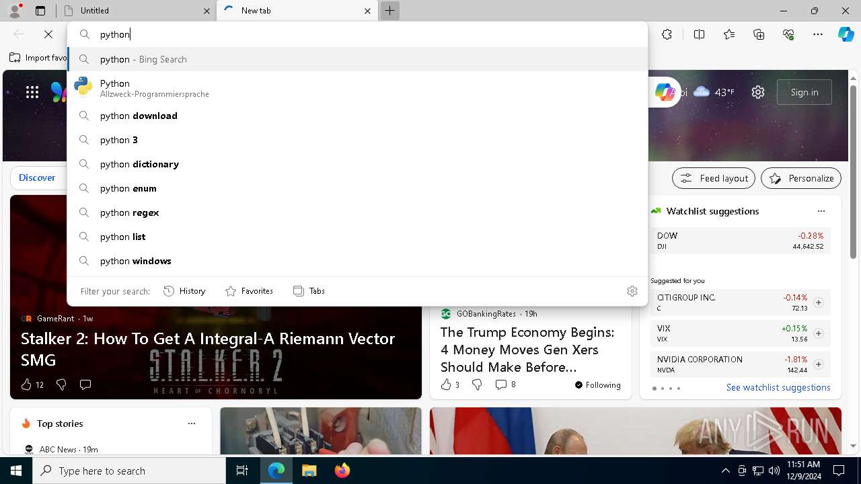Viewport: 861px width, 484px height.
Task: Open Browser essentials heart icon
Action: pos(788,34)
